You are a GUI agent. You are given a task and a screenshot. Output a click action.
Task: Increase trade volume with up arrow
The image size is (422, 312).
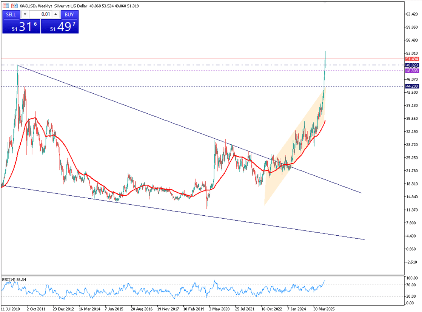point(56,14)
